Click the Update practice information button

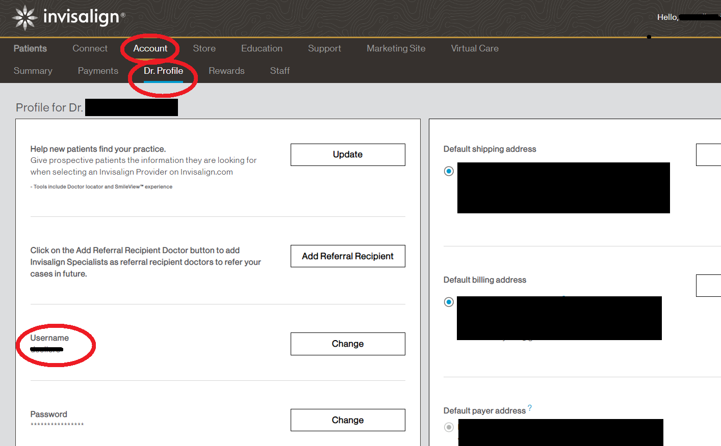(348, 155)
